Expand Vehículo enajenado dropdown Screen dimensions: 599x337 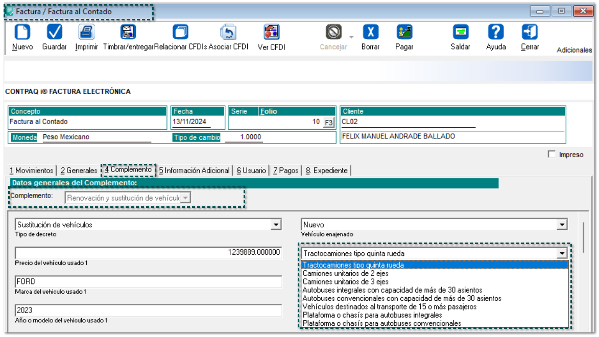click(562, 225)
